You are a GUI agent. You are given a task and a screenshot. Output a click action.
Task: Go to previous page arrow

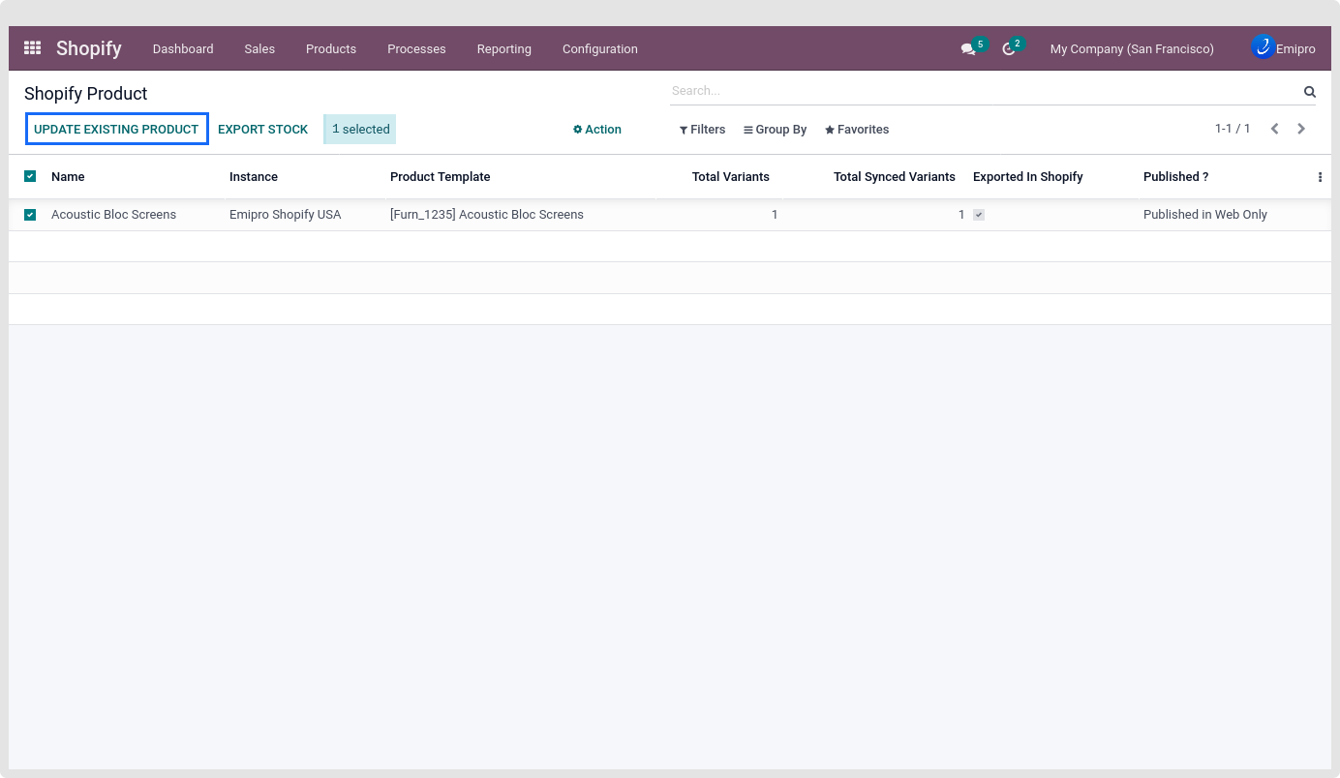click(x=1275, y=129)
